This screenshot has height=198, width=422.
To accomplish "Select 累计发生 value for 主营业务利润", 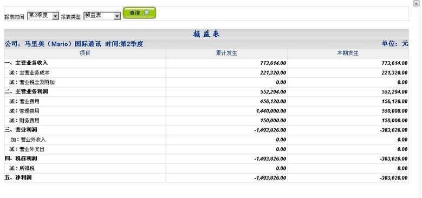I will (273, 92).
